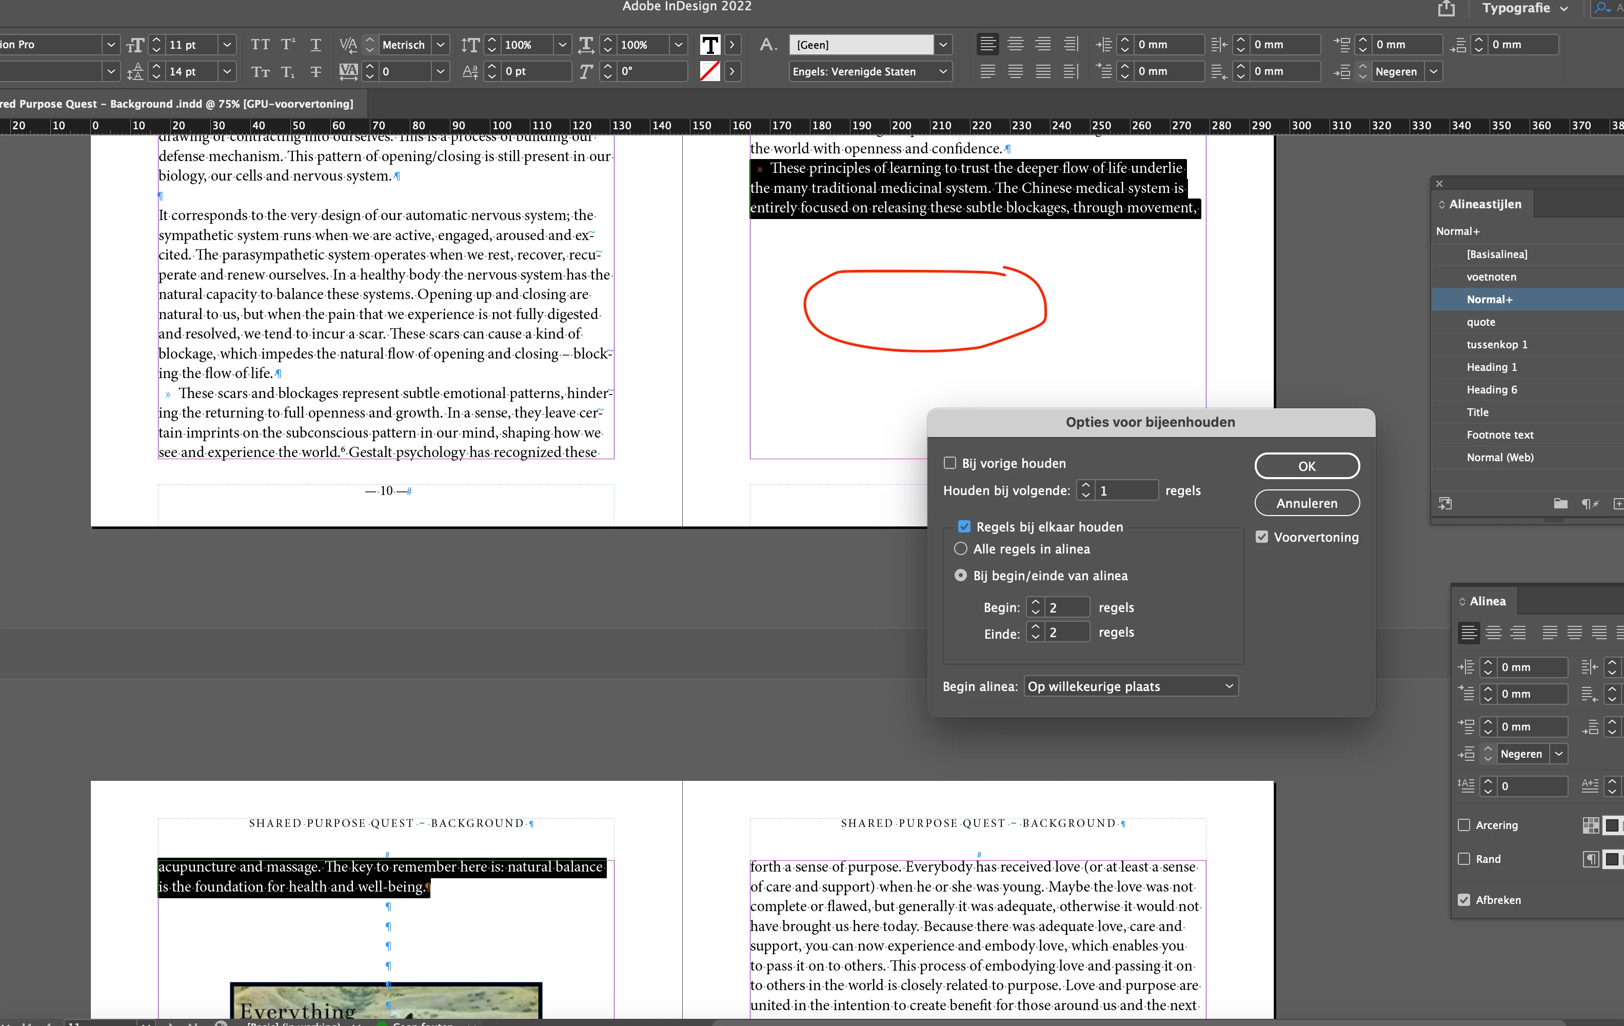Click the Annuleren button
1624x1026 pixels.
pos(1306,503)
